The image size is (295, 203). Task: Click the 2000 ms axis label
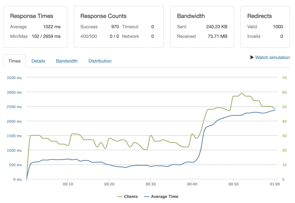[14, 122]
